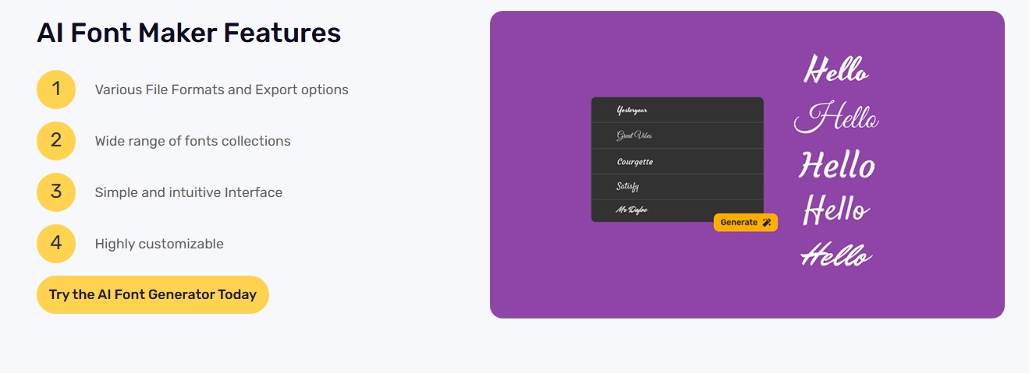The width and height of the screenshot is (1029, 373).
Task: Click Simple and intuitive Interface text
Action: click(189, 192)
